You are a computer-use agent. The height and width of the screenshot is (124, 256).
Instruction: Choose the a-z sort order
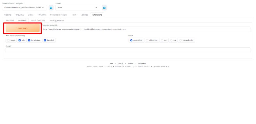(162, 40)
